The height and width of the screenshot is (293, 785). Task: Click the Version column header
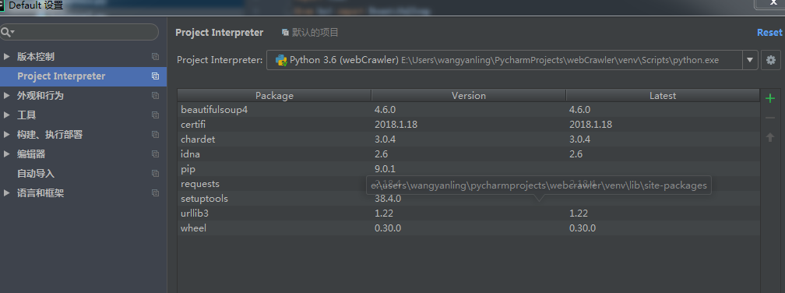point(469,96)
